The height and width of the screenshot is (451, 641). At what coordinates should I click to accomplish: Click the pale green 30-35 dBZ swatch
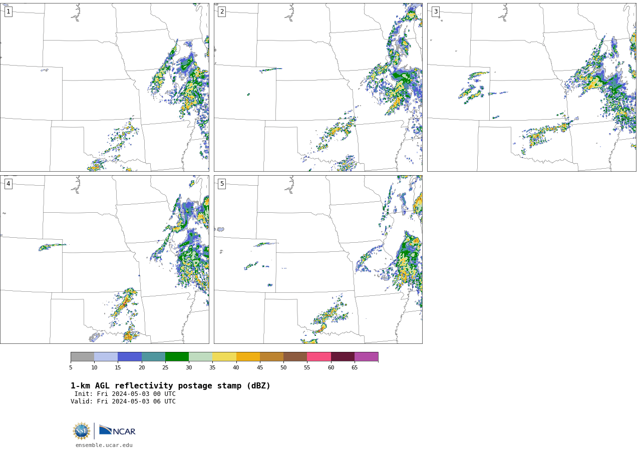click(201, 356)
